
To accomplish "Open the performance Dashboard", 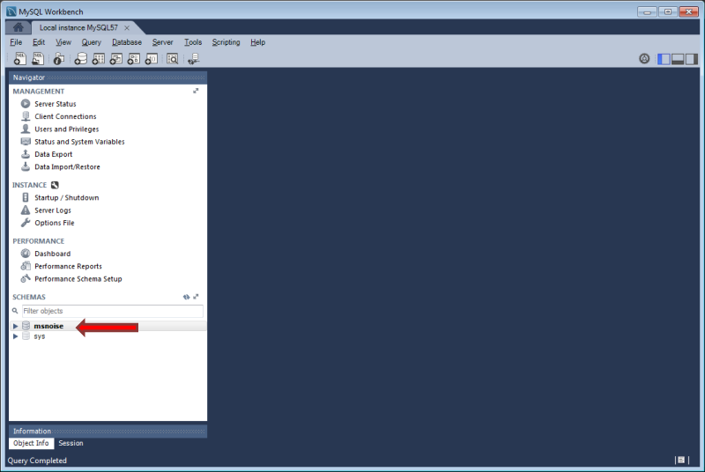I will click(x=53, y=254).
